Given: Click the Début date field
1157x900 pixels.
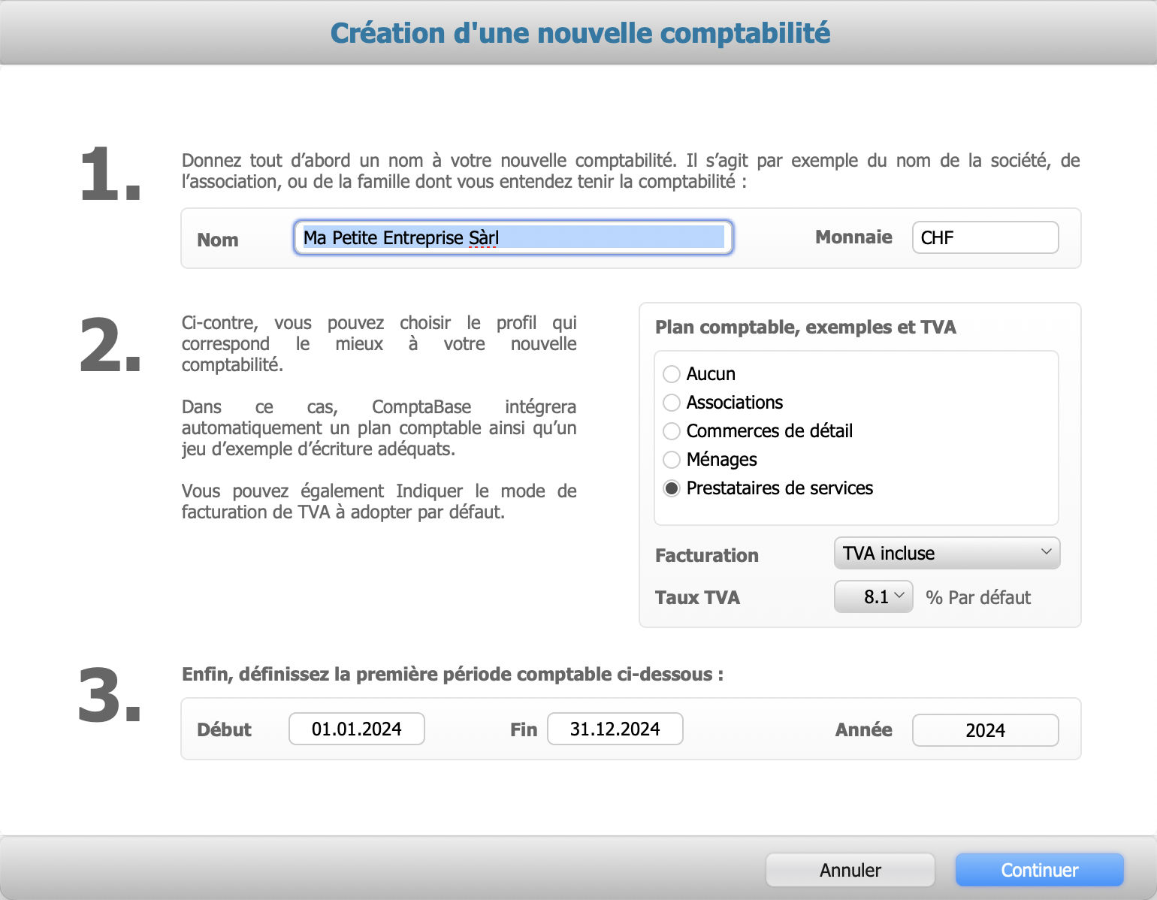Looking at the screenshot, I should click(356, 729).
